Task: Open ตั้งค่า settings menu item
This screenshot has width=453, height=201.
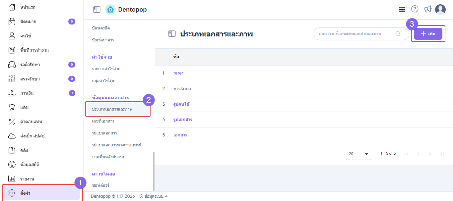Action: 25,193
